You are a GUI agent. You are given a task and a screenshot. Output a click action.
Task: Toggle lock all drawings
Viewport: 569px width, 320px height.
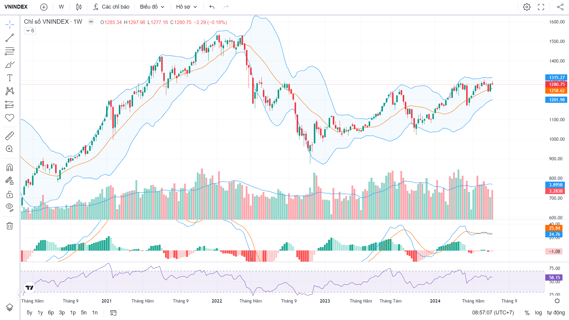click(x=10, y=194)
